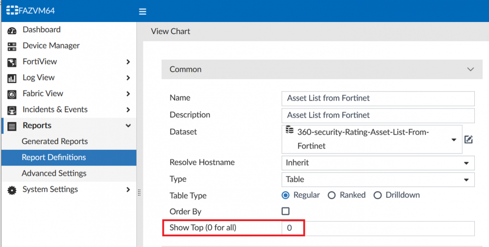Click the Fabric View icon
Image resolution: width=489 pixels, height=247 pixels.
coord(12,94)
